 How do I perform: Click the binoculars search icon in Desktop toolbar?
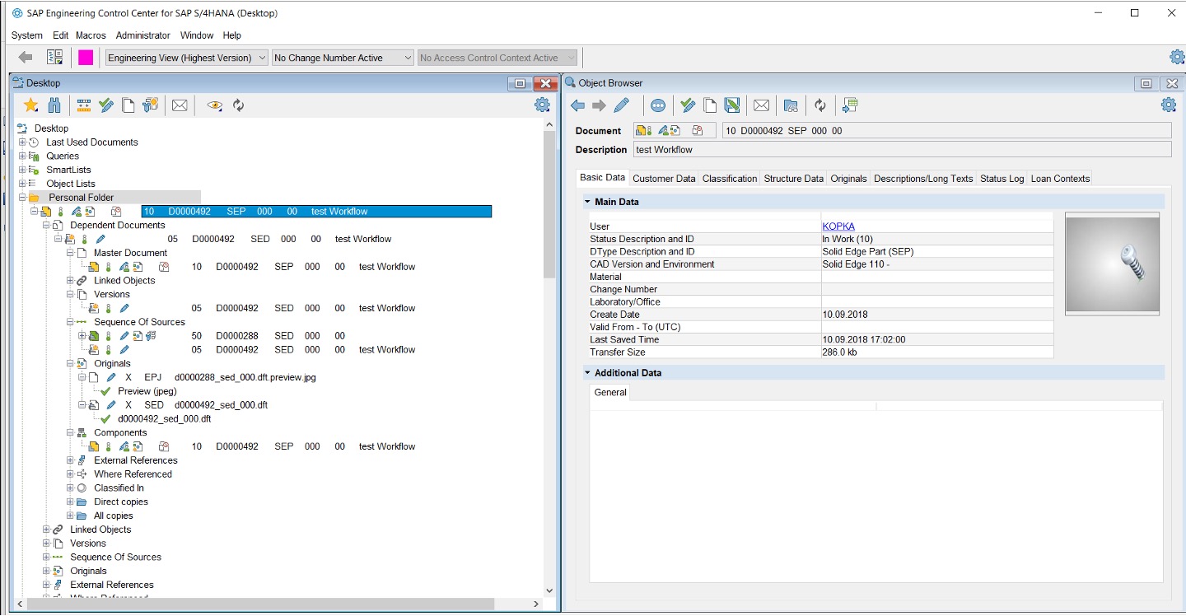click(54, 105)
